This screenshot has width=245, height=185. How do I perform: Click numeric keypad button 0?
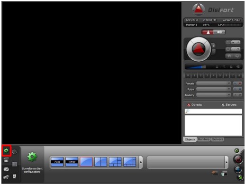pos(188,75)
